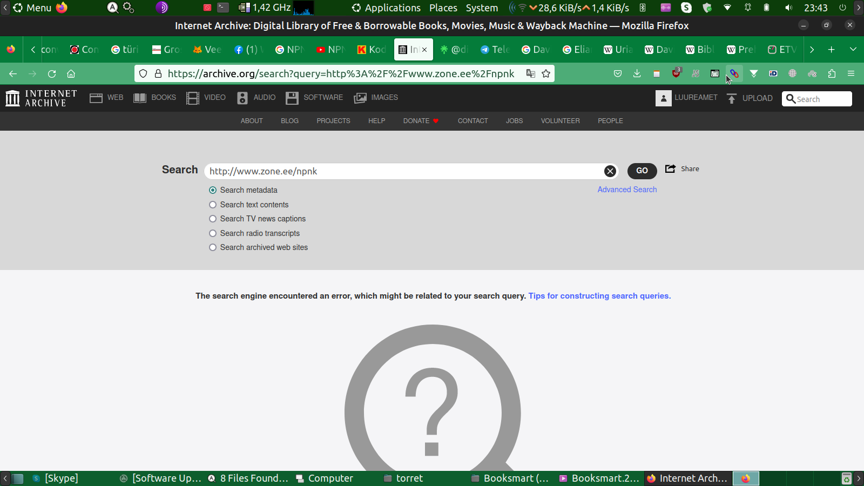Select the Search metadata radio option
This screenshot has height=486, width=864.
click(x=213, y=190)
